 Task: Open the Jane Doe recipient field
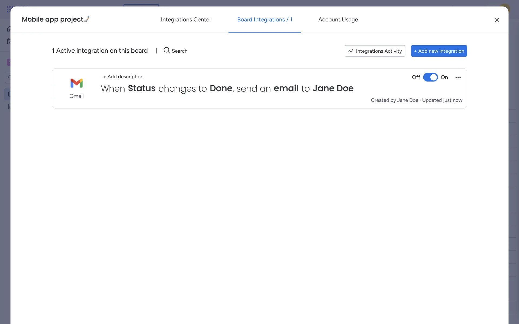(x=333, y=89)
